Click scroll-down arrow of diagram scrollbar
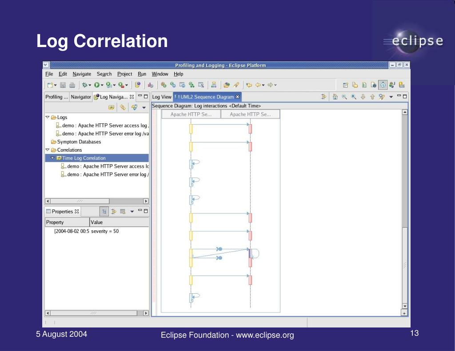Viewport: 455px width, 351px height. pyautogui.click(x=405, y=306)
